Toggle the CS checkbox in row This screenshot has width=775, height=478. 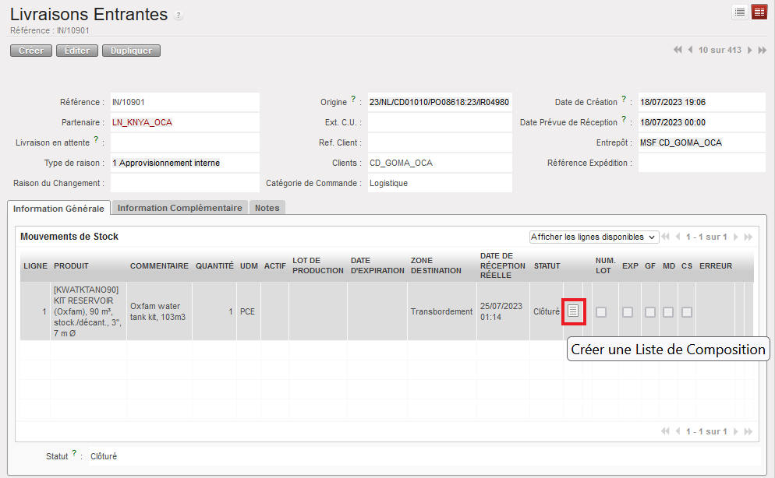[x=686, y=311]
